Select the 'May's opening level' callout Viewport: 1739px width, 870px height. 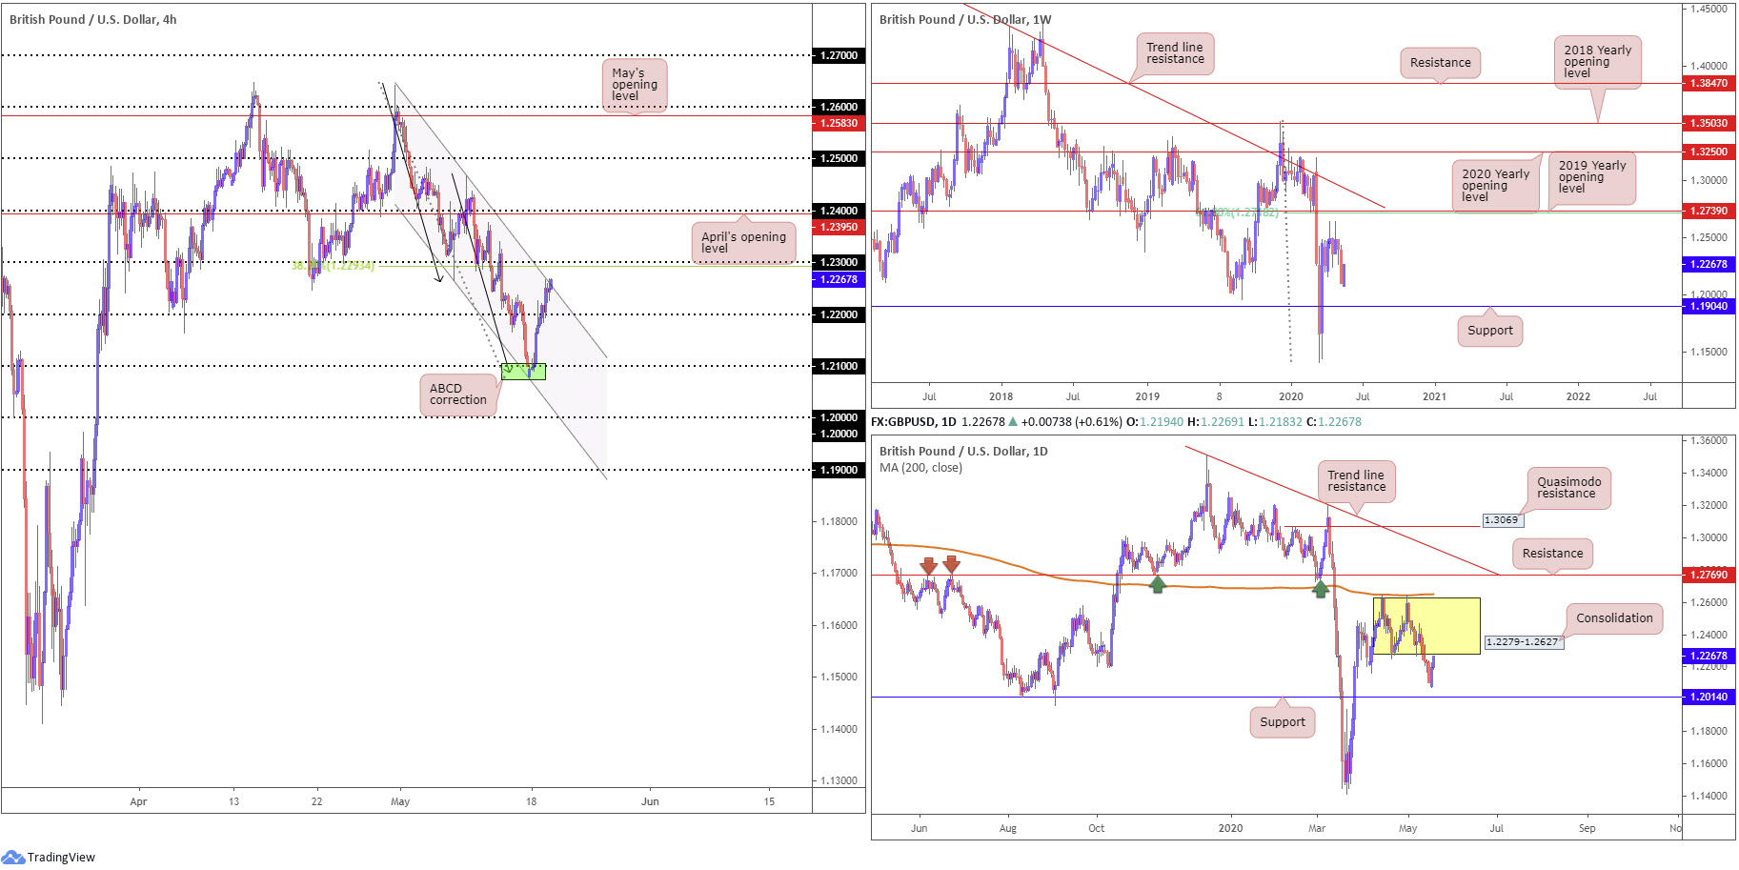point(635,84)
